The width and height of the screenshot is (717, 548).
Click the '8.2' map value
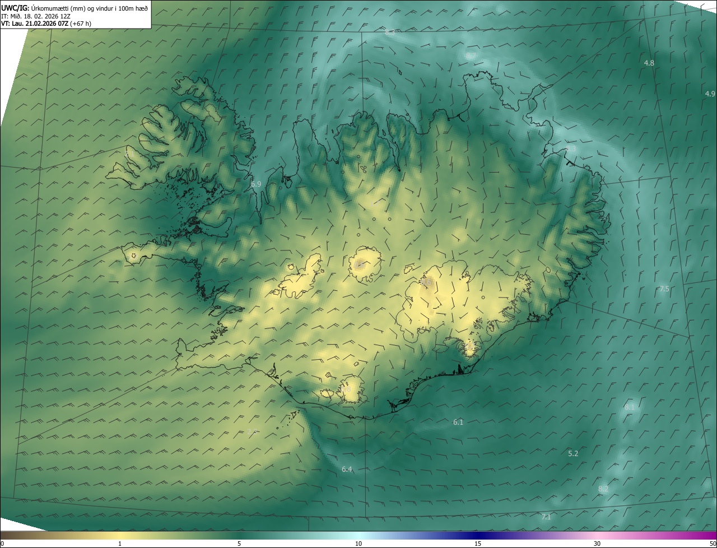pos(603,489)
